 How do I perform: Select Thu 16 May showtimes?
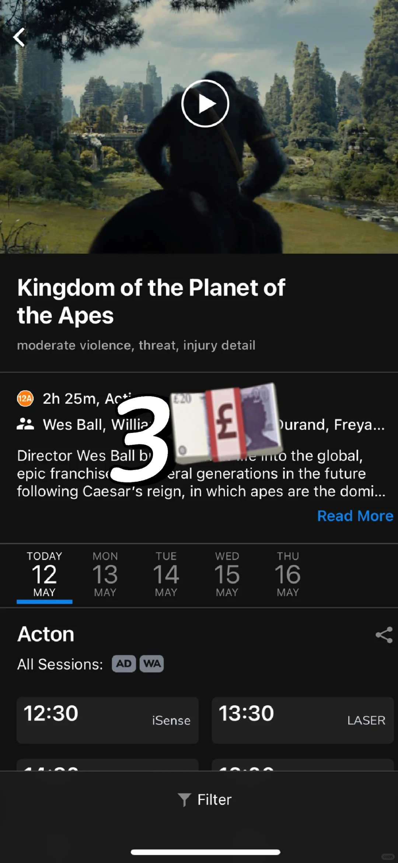click(288, 574)
